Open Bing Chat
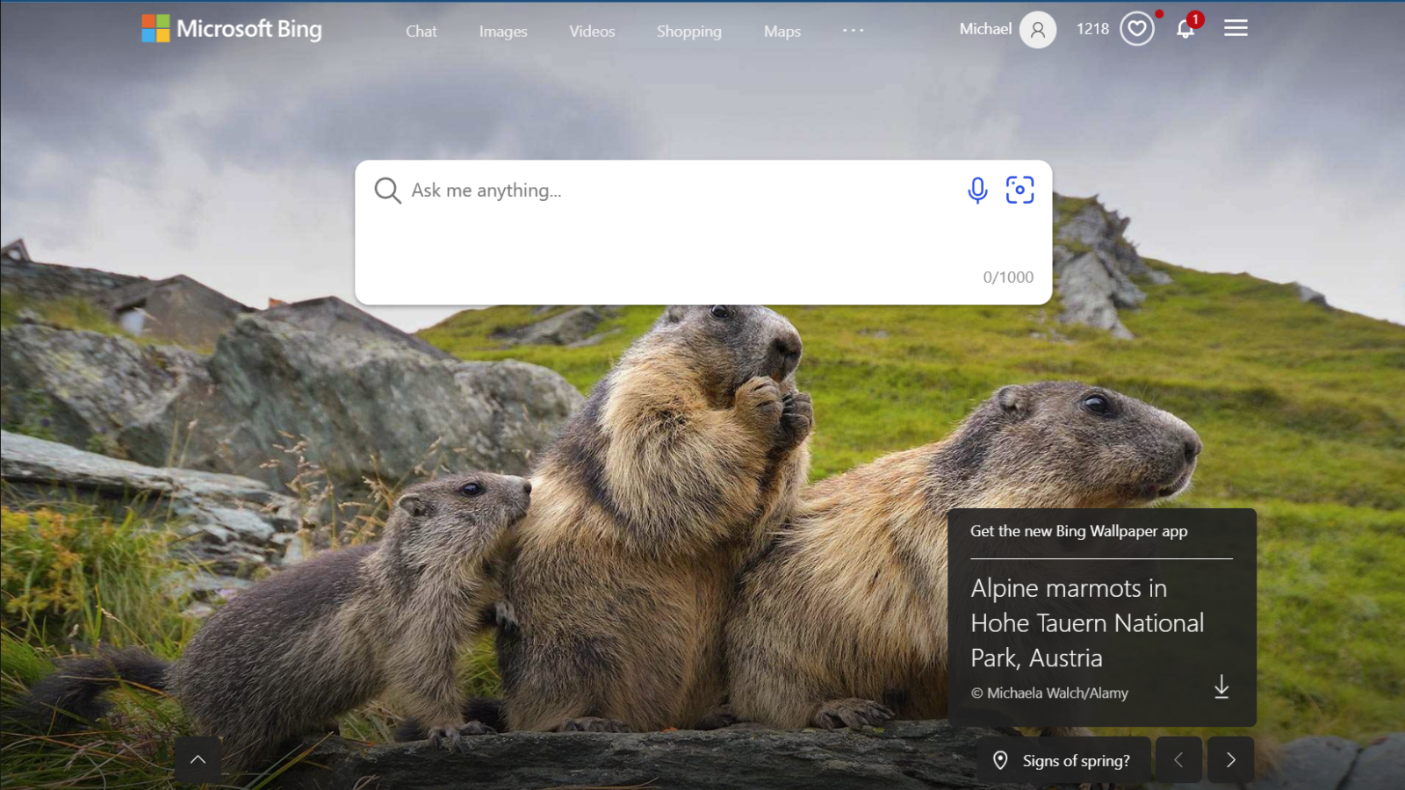This screenshot has width=1405, height=790. [421, 31]
